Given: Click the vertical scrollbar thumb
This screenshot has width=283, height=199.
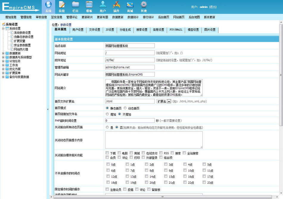Looking at the screenshot, I should coord(281,75).
